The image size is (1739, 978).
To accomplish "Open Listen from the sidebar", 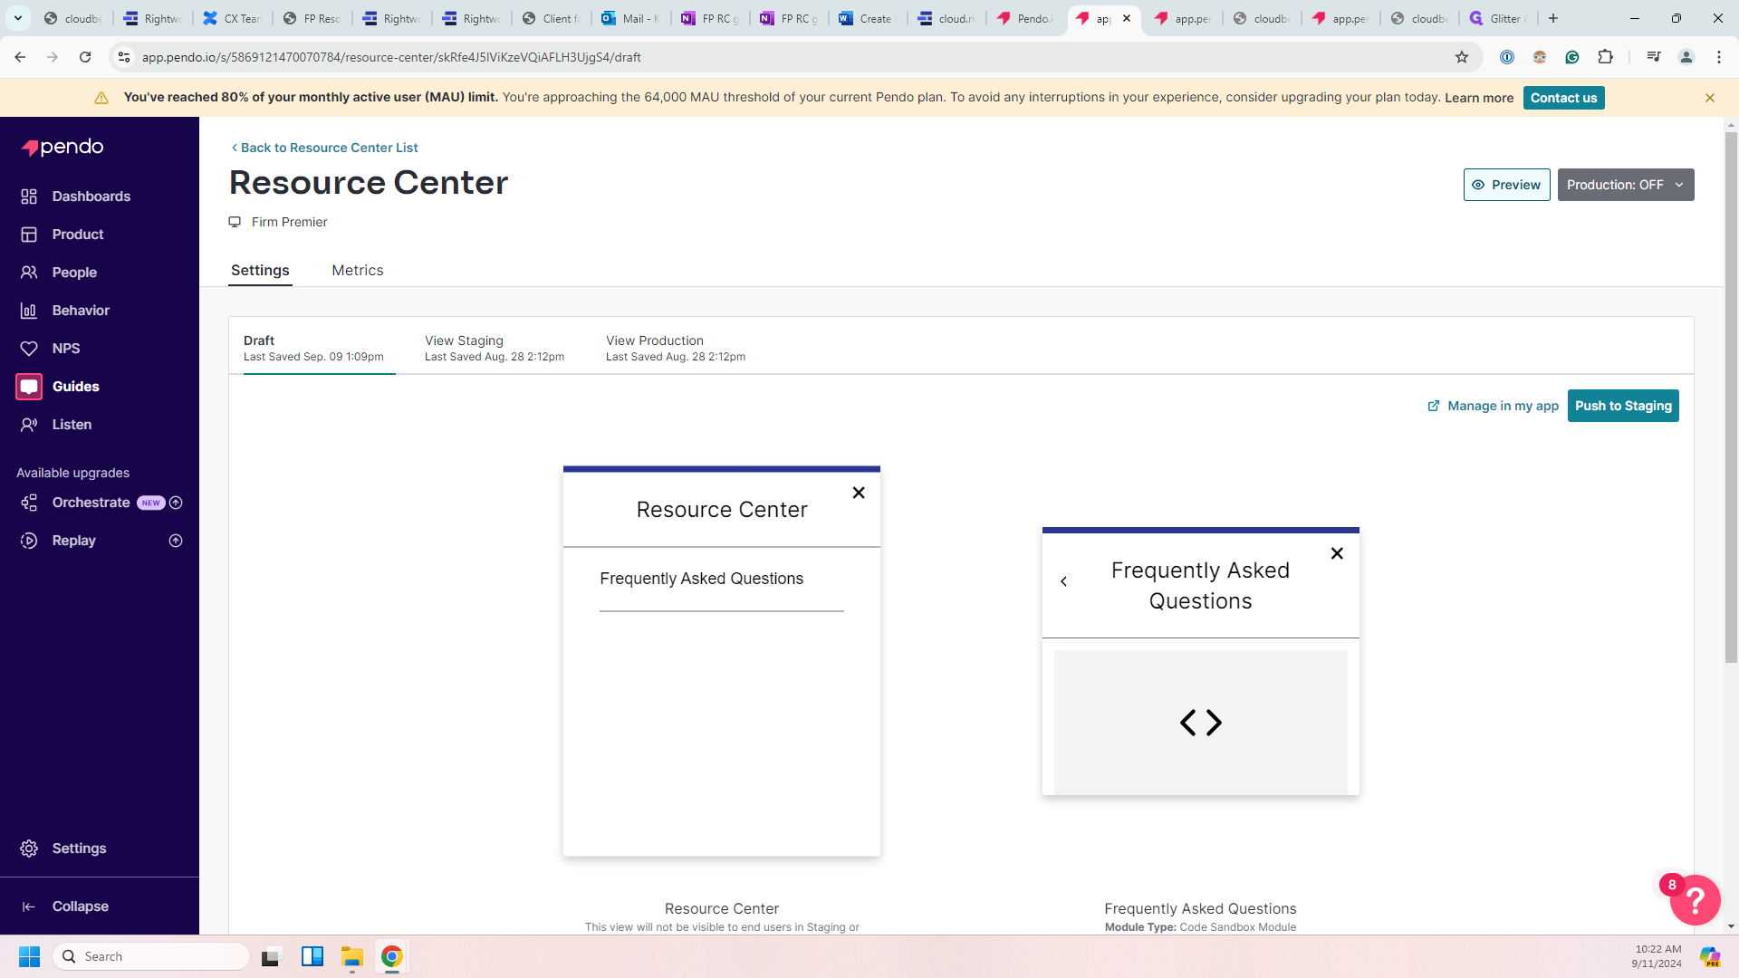I will pos(72,425).
